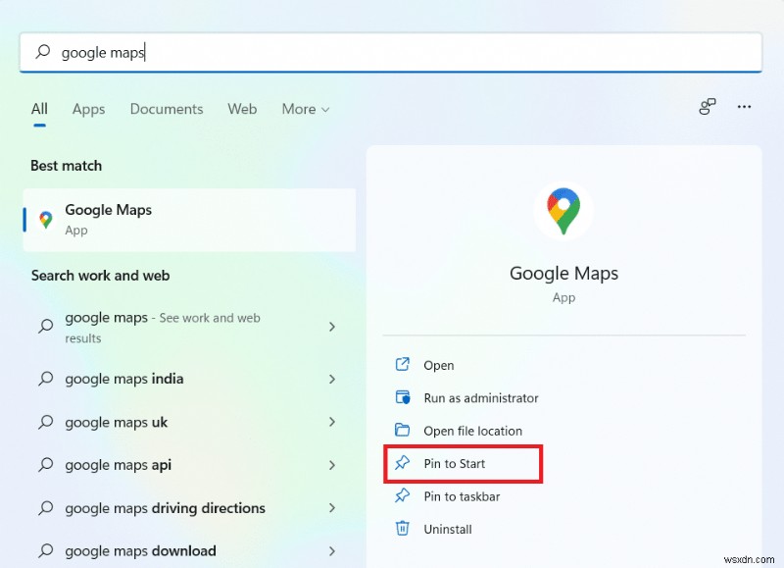Click the Uninstall trash can icon
This screenshot has height=568, width=784.
pyautogui.click(x=403, y=528)
